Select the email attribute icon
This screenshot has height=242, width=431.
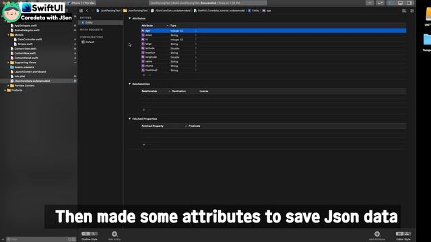tap(143, 35)
